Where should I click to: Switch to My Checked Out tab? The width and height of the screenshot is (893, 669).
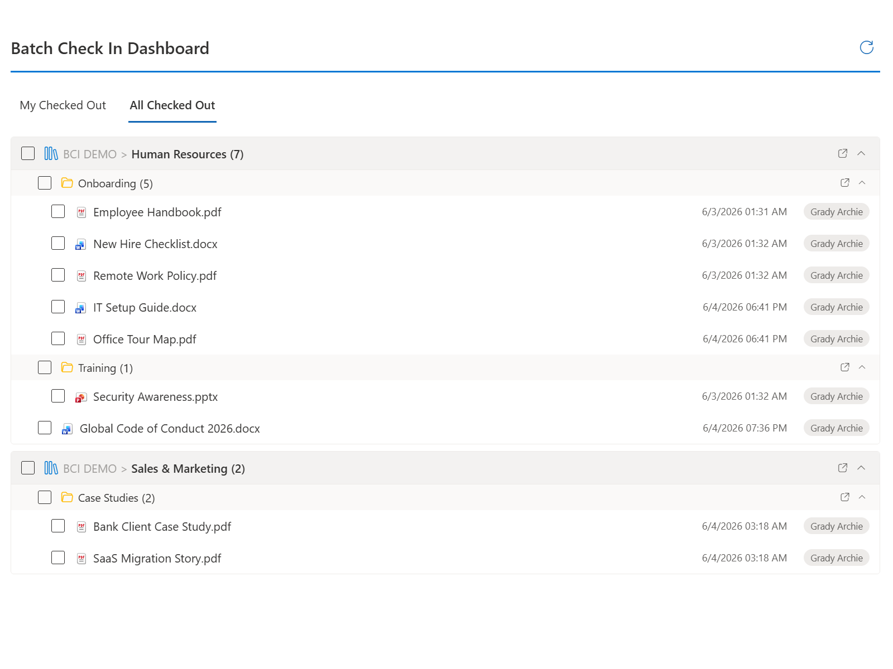pyautogui.click(x=63, y=105)
